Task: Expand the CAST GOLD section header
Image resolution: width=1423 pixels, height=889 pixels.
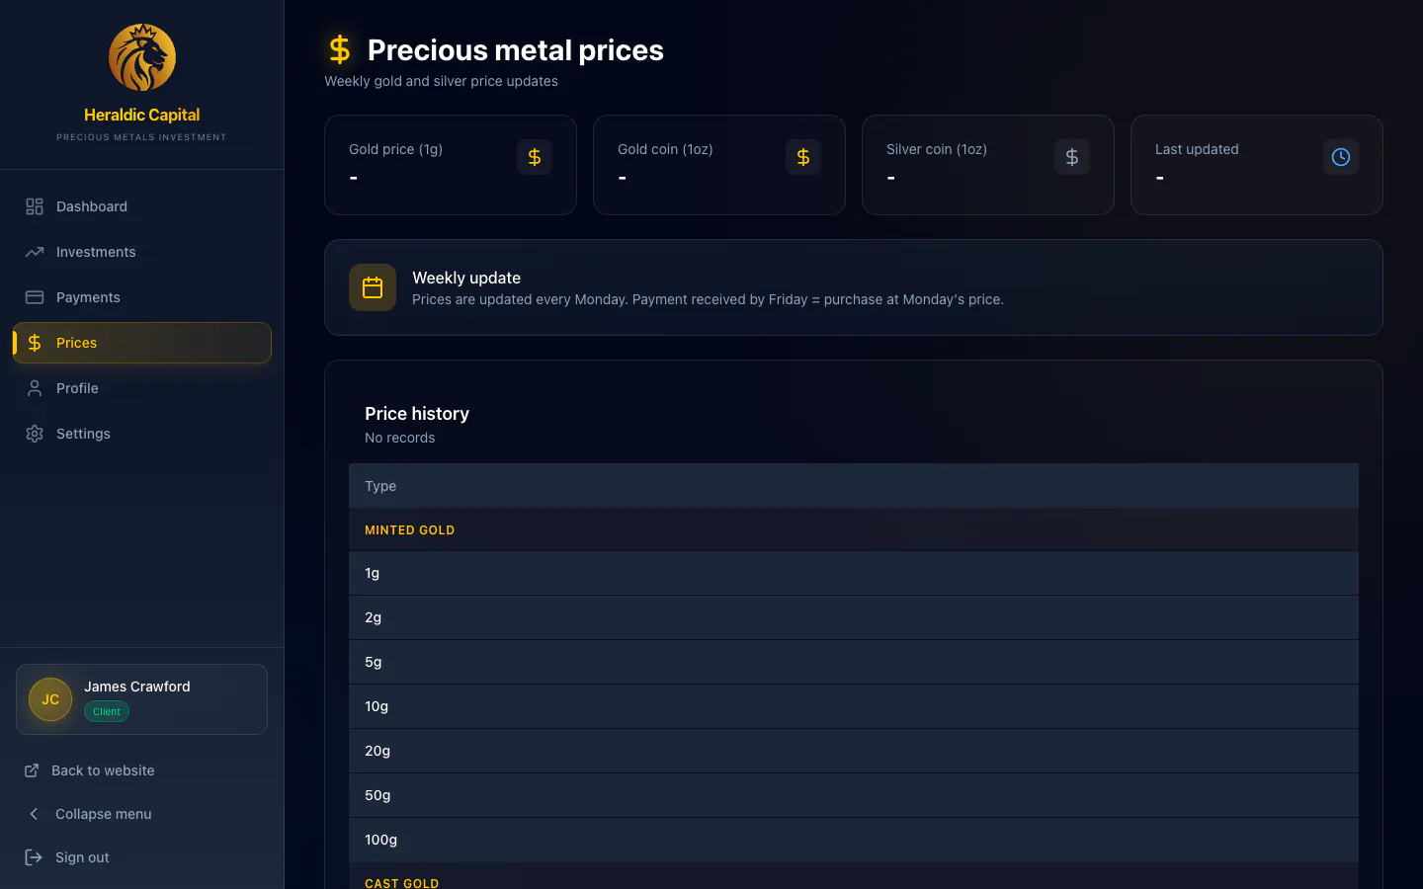Action: coord(402,882)
